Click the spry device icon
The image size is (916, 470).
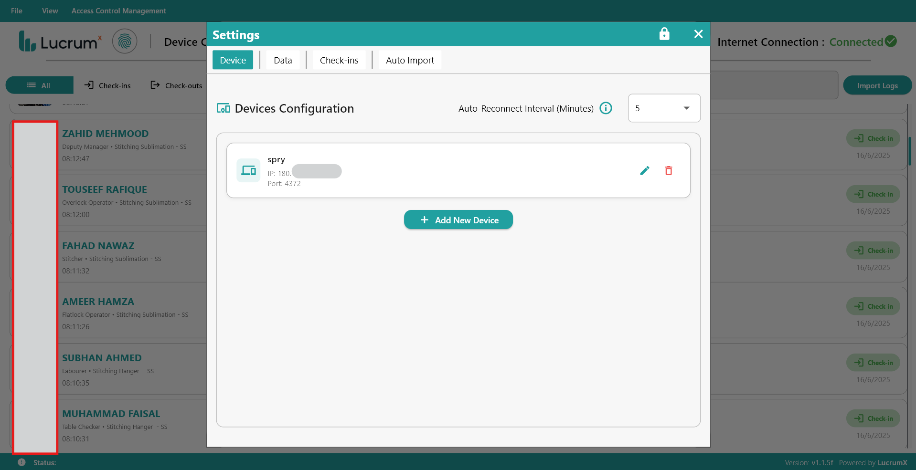pos(248,170)
